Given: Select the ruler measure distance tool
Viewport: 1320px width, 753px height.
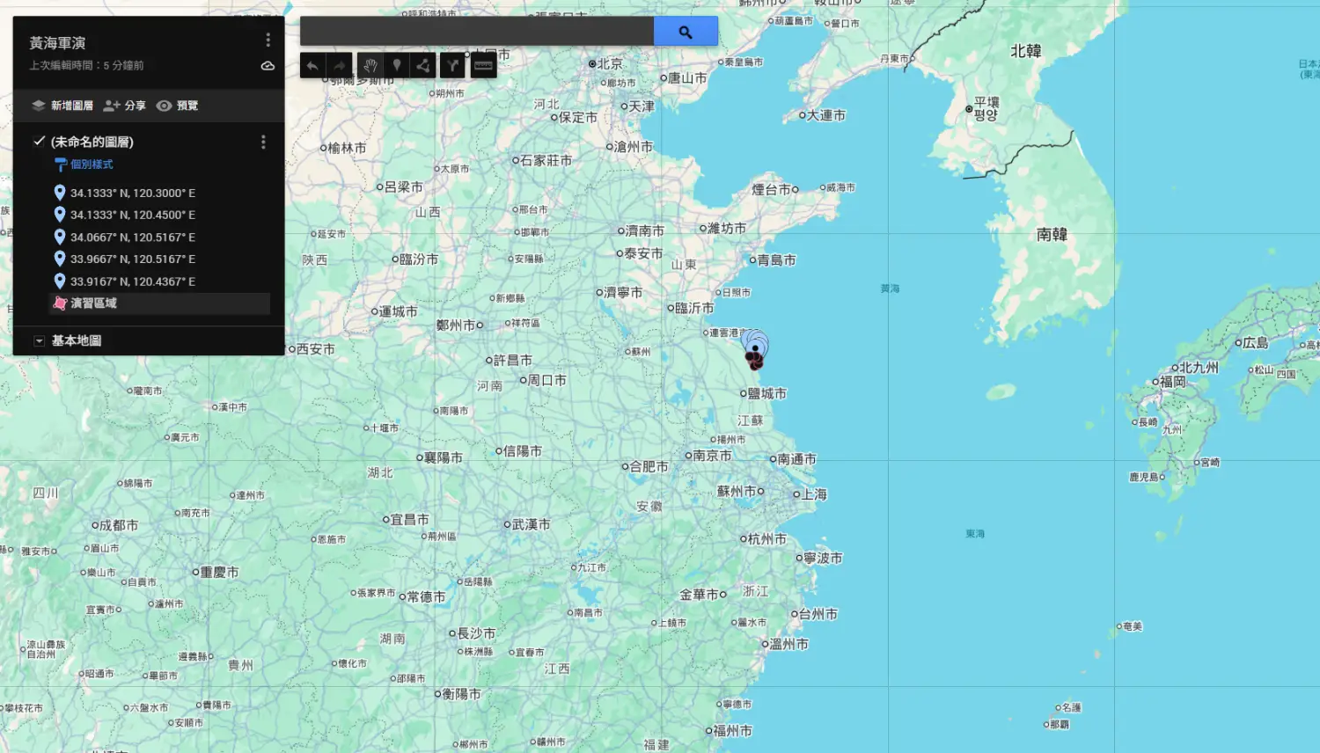Looking at the screenshot, I should (483, 66).
